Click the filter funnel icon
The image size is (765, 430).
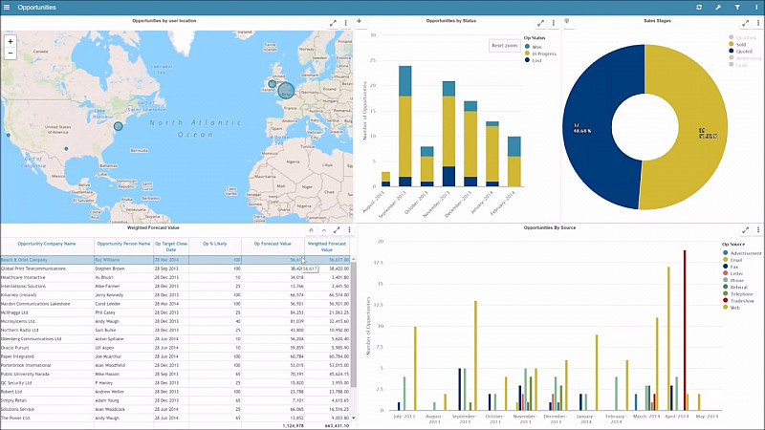pyautogui.click(x=737, y=8)
